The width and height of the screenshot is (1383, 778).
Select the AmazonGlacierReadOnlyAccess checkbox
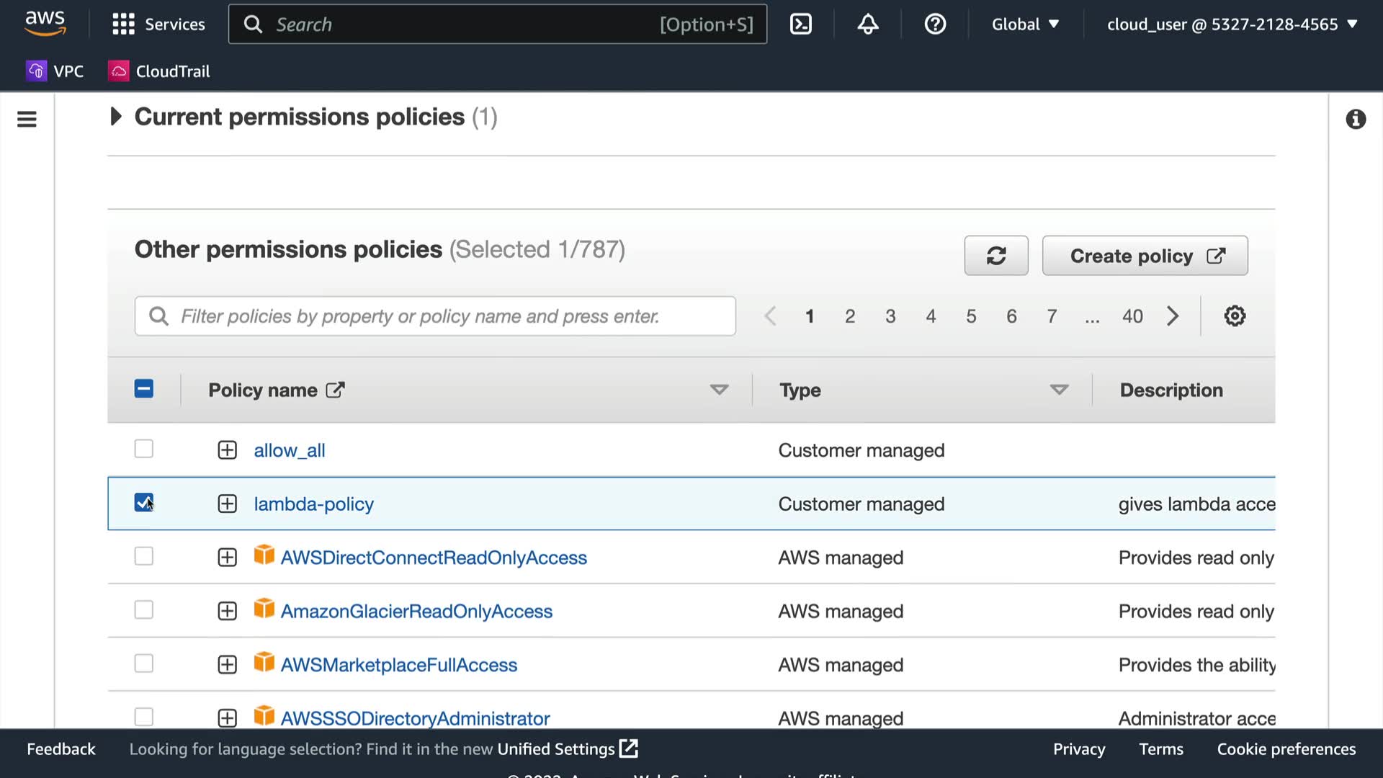tap(144, 610)
